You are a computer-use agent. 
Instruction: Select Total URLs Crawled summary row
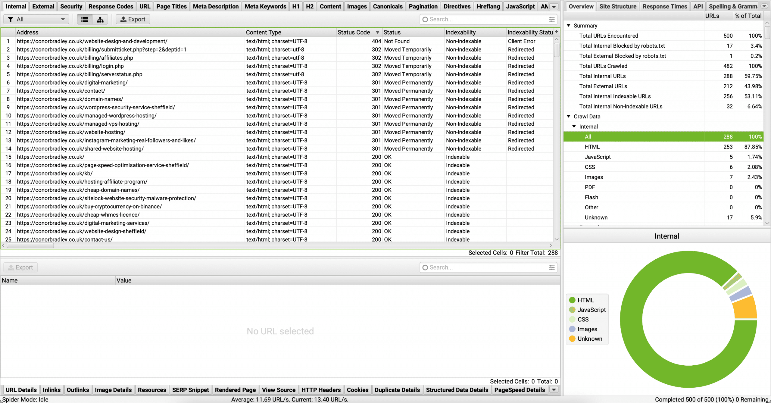coord(664,66)
